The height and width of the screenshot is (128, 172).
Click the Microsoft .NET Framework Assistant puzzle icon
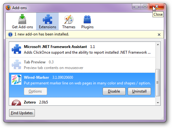pos(16,49)
